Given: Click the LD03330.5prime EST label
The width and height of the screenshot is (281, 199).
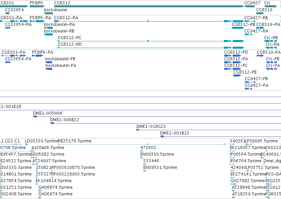Looking at the screenshot, I should [x=42, y=141].
